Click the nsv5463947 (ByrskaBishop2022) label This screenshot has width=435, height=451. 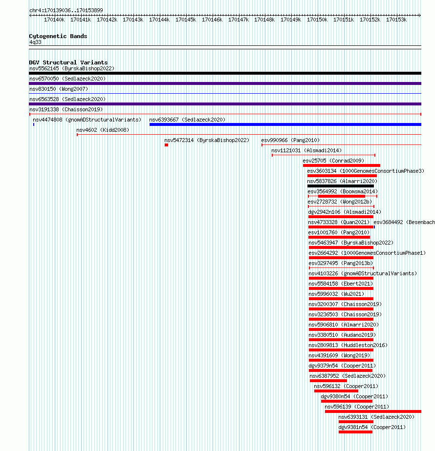coord(351,243)
